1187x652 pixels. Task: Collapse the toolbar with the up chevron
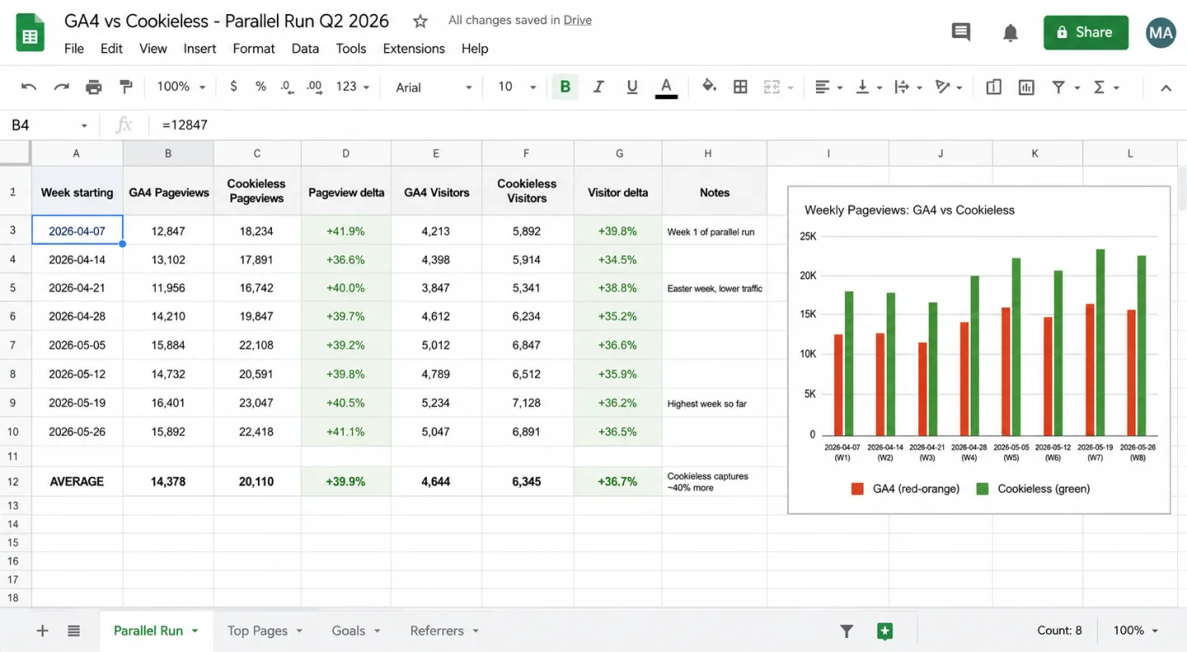tap(1166, 87)
